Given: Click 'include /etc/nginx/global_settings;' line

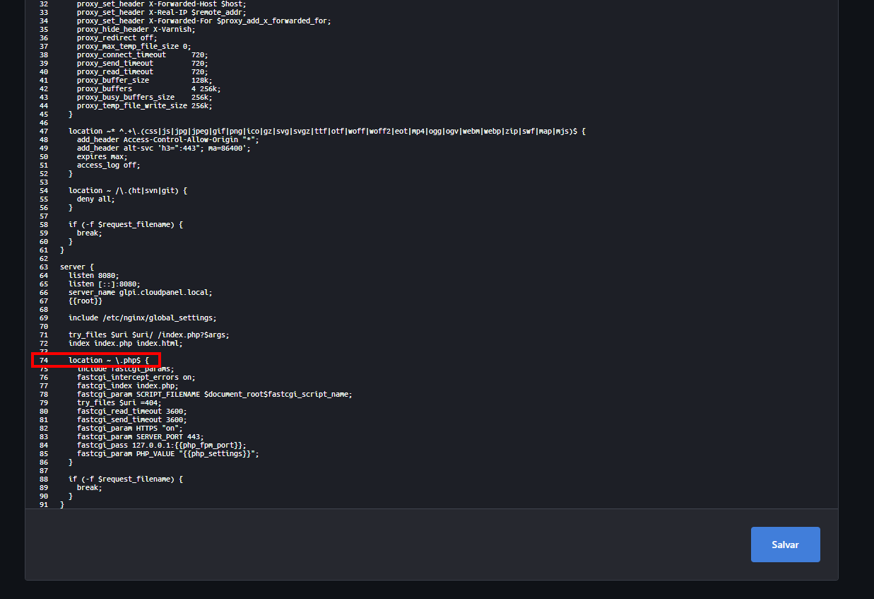Looking at the screenshot, I should click(x=142, y=318).
